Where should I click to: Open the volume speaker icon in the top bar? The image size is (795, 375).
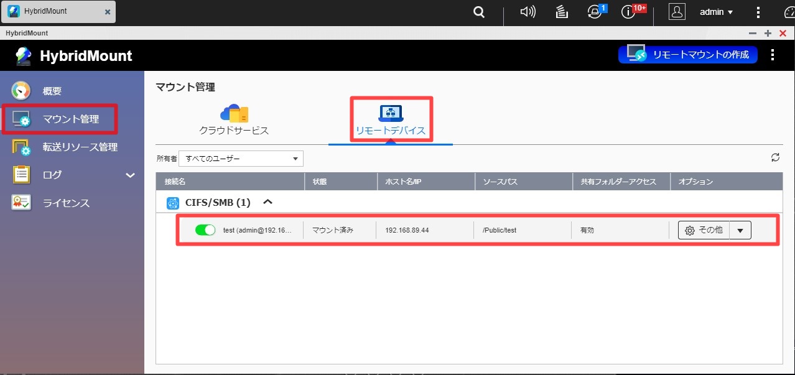coord(528,12)
